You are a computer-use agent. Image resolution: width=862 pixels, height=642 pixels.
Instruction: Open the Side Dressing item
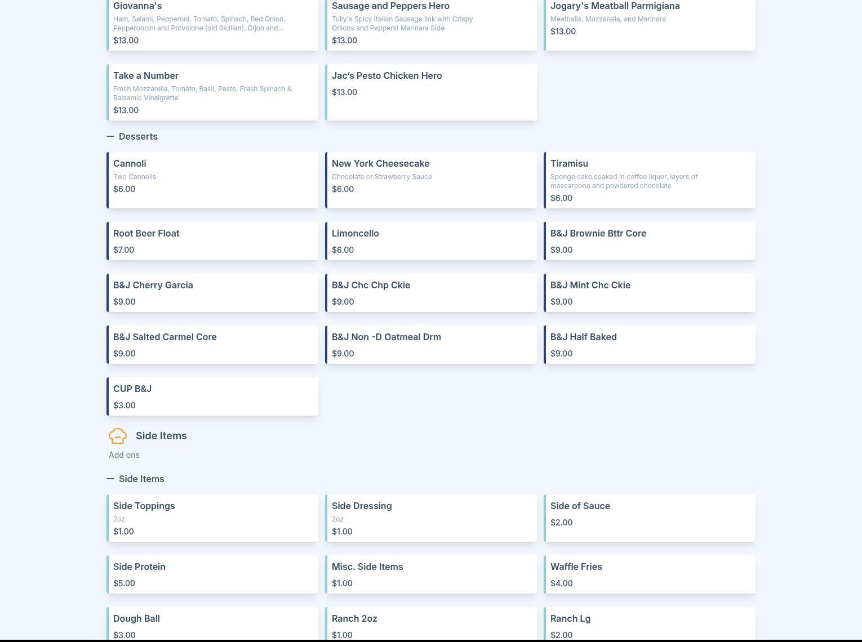431,518
